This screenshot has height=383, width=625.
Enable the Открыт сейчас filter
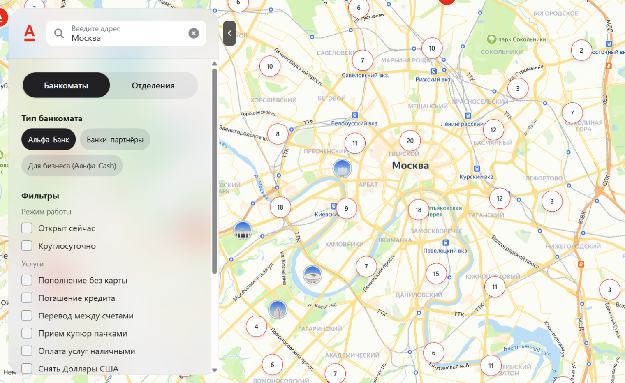[x=27, y=228]
